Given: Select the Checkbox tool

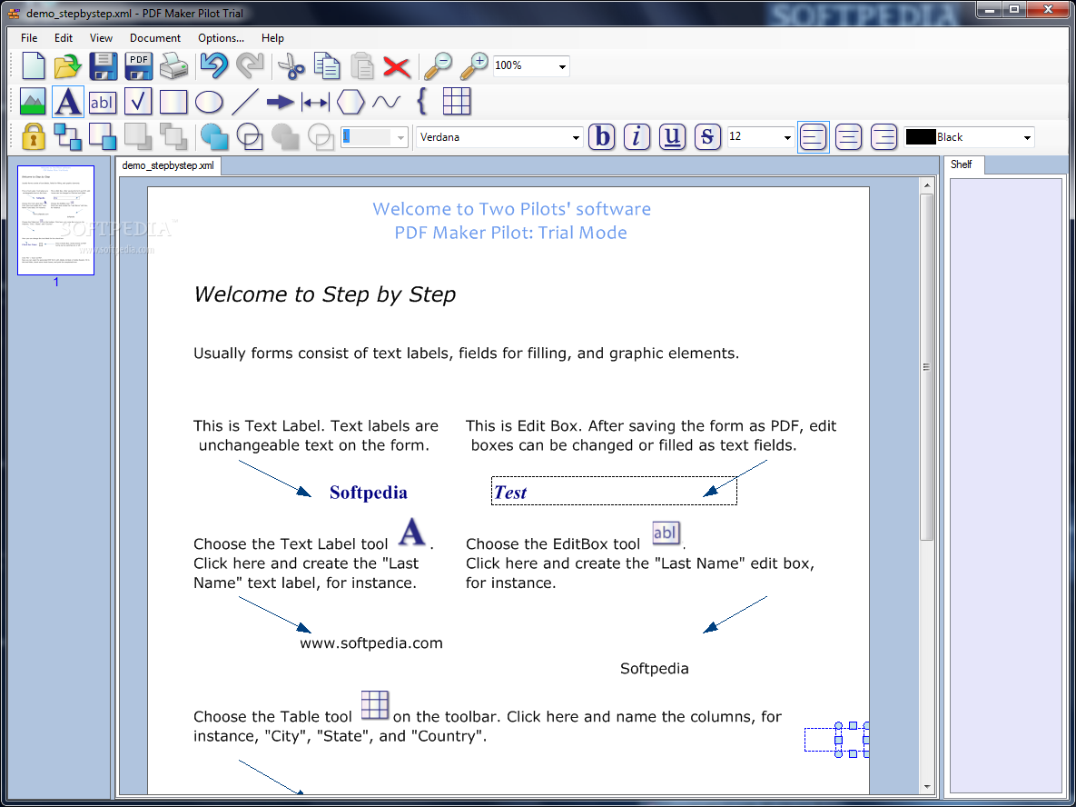Looking at the screenshot, I should point(138,102).
